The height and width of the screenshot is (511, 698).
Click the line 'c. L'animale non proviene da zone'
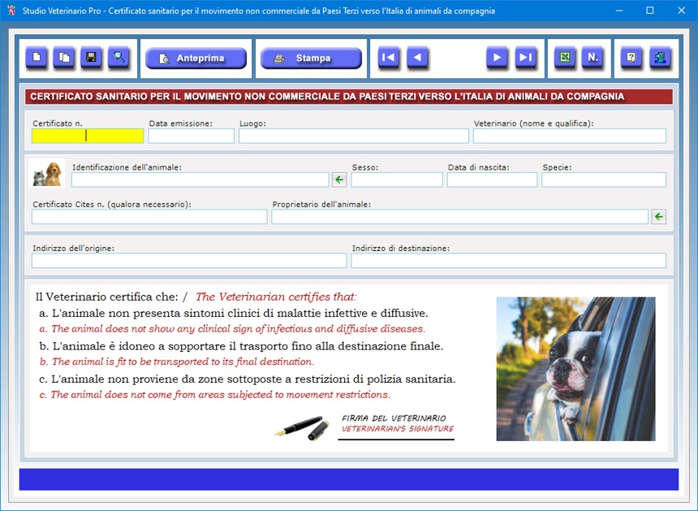point(248,379)
